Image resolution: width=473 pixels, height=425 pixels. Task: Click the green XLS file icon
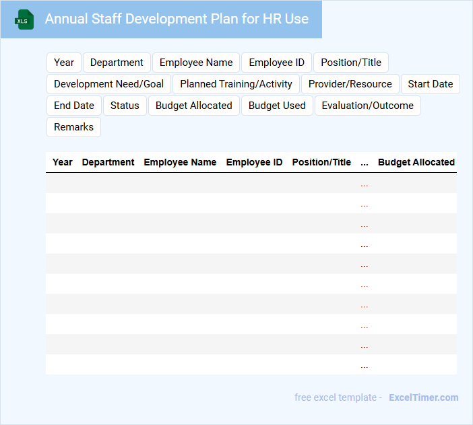pyautogui.click(x=24, y=20)
